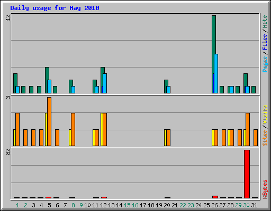Image resolution: width=271 pixels, height=211 pixels.
Task: Select the cyan Pages bar for day 12
Action: [105, 83]
